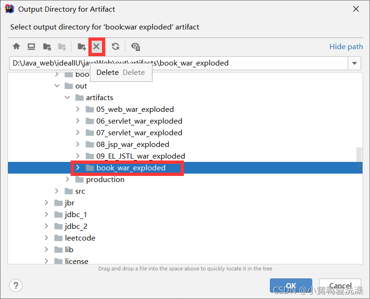370x299 pixels.
Task: Expand the 08_jsp_war_exploded folder
Action: pos(78,144)
